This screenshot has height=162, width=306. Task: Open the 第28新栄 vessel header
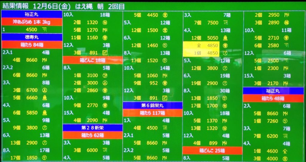click(92, 128)
